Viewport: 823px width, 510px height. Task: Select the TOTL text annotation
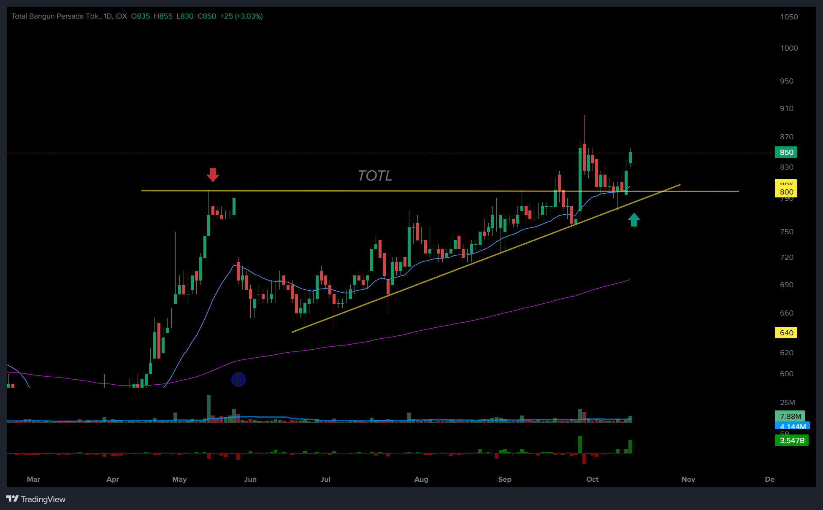click(375, 175)
